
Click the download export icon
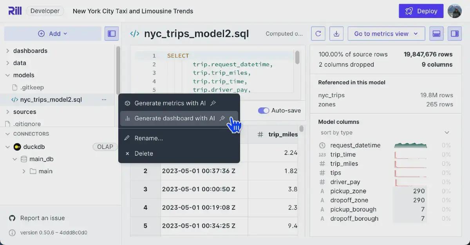[336, 34]
